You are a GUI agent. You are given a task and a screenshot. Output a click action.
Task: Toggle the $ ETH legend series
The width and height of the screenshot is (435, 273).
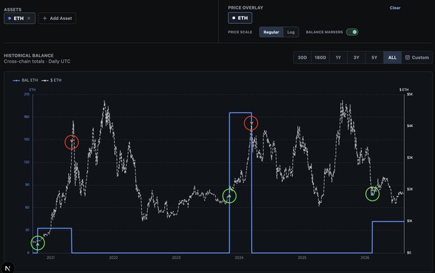click(52, 80)
